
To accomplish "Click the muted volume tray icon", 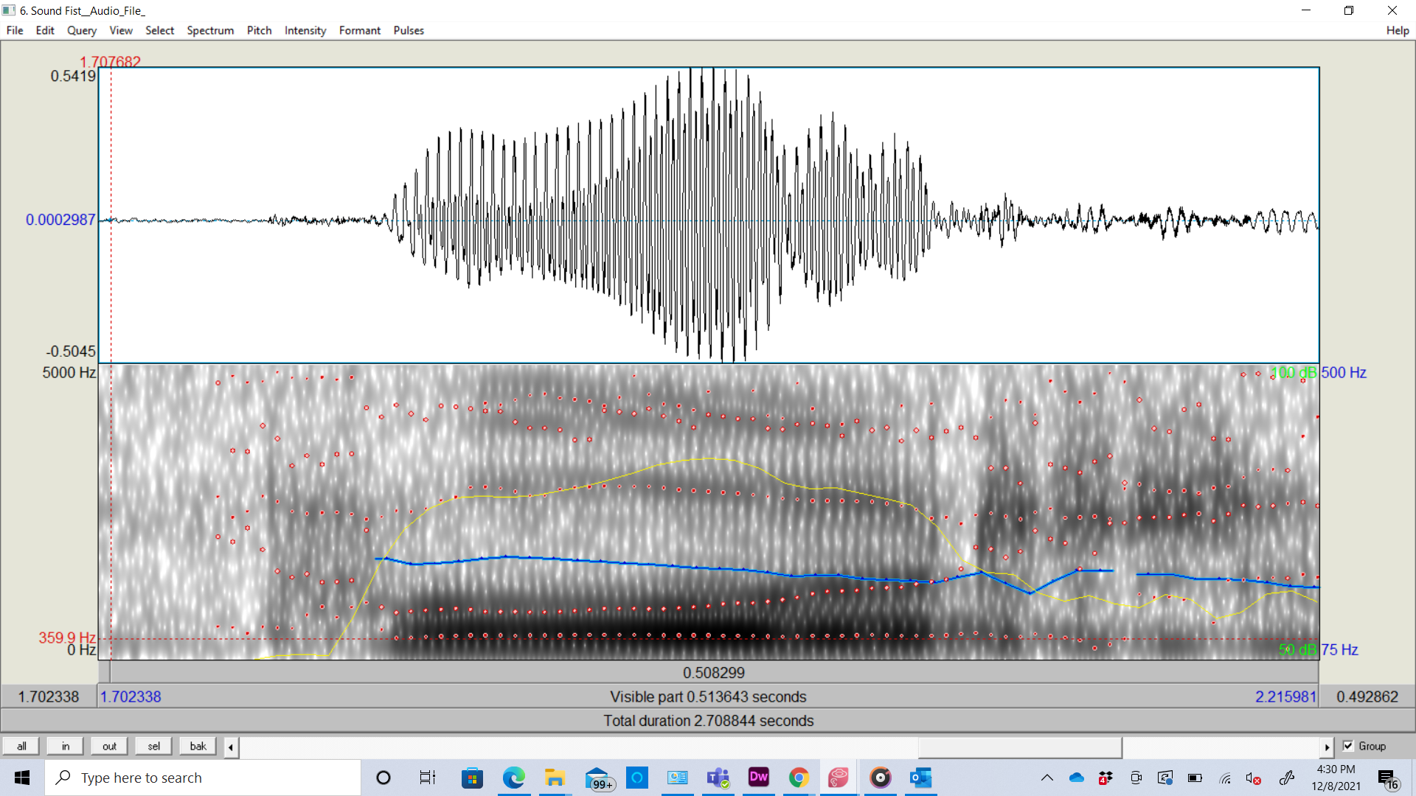I will (1254, 778).
